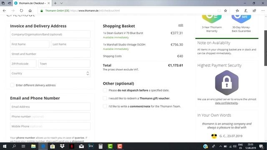The width and height of the screenshot is (267, 150).
Task: Tick write a comment/note checkbox
Action: tap(105, 106)
